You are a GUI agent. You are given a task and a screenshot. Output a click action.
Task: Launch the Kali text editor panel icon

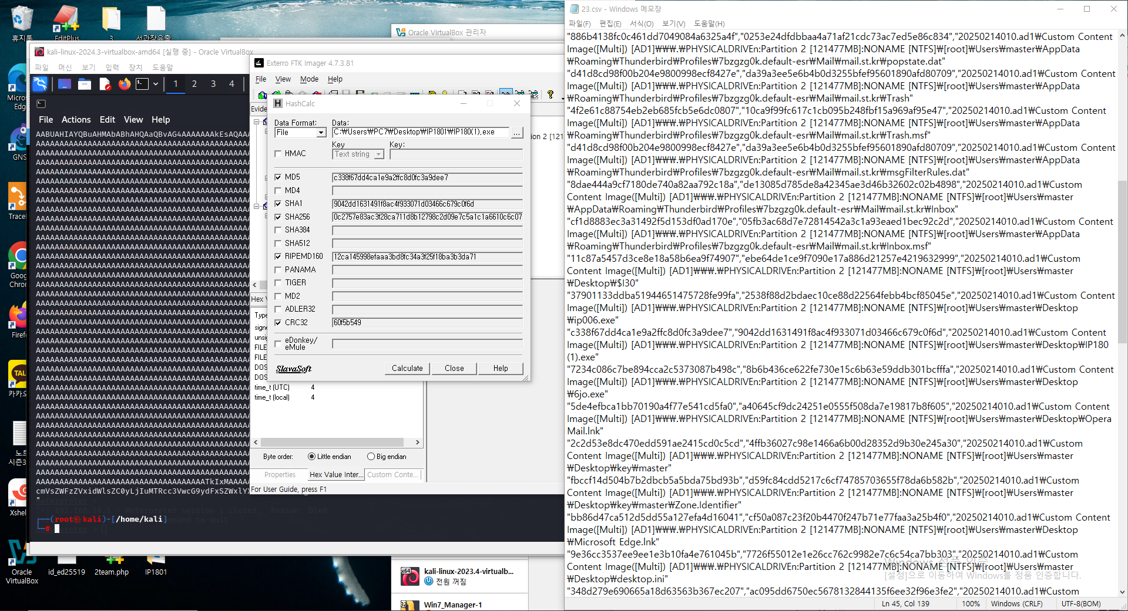(x=105, y=84)
